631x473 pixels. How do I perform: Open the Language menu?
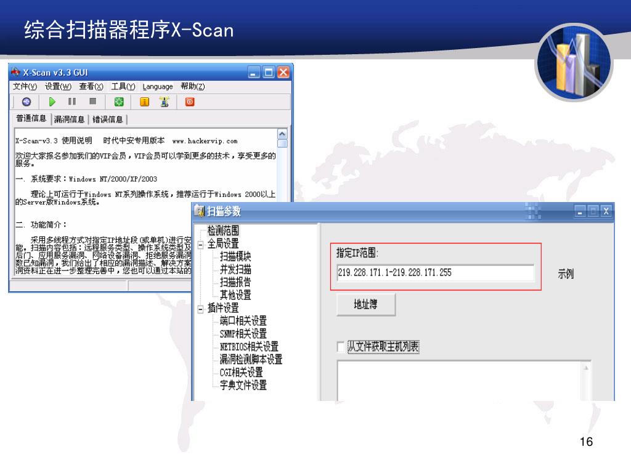click(158, 86)
